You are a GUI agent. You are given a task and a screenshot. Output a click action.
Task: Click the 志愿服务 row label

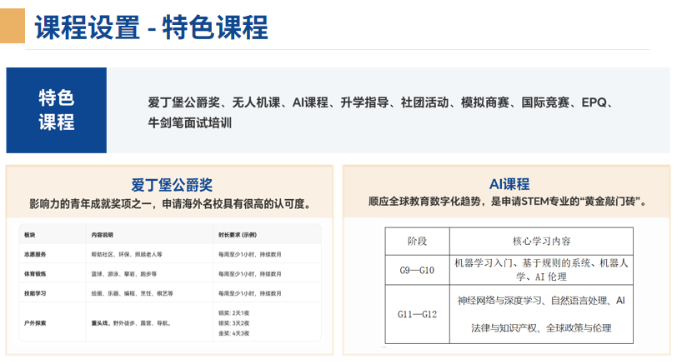37,254
